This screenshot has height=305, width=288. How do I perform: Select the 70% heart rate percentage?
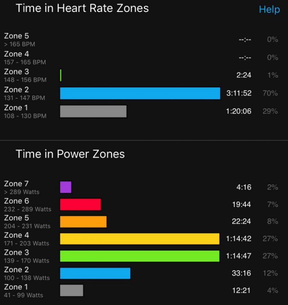pos(270,93)
